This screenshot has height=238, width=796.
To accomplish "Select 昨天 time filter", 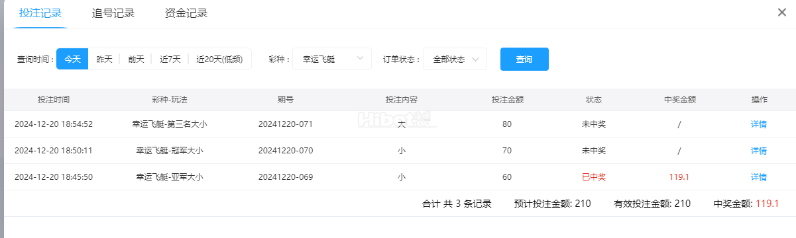I will point(104,59).
